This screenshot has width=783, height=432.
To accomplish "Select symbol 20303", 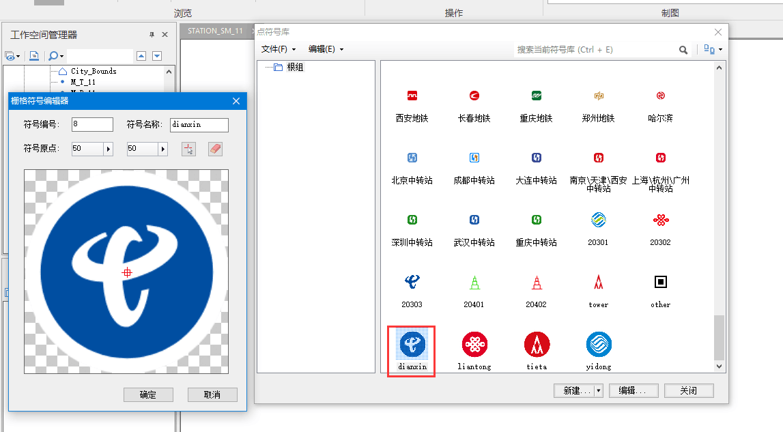I will click(412, 282).
